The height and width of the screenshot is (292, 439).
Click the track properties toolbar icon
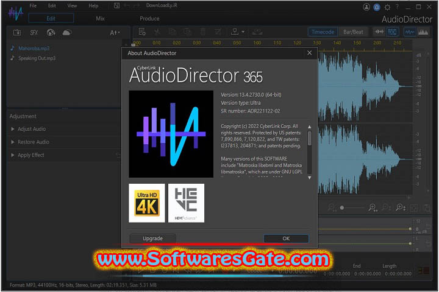point(142,32)
